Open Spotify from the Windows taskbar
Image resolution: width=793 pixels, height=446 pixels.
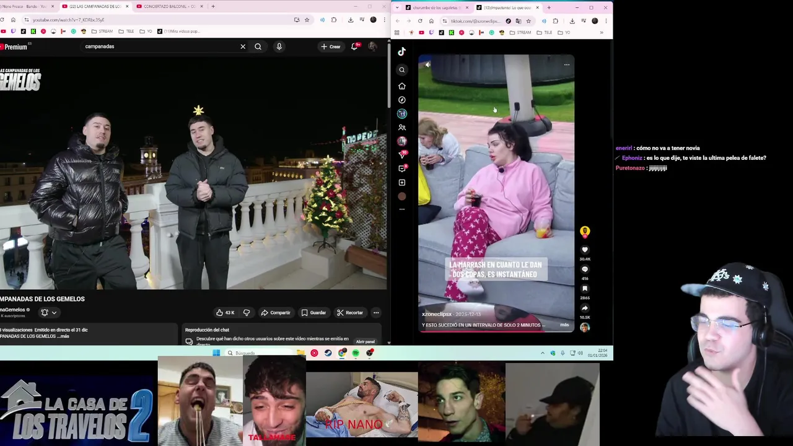[x=356, y=353]
